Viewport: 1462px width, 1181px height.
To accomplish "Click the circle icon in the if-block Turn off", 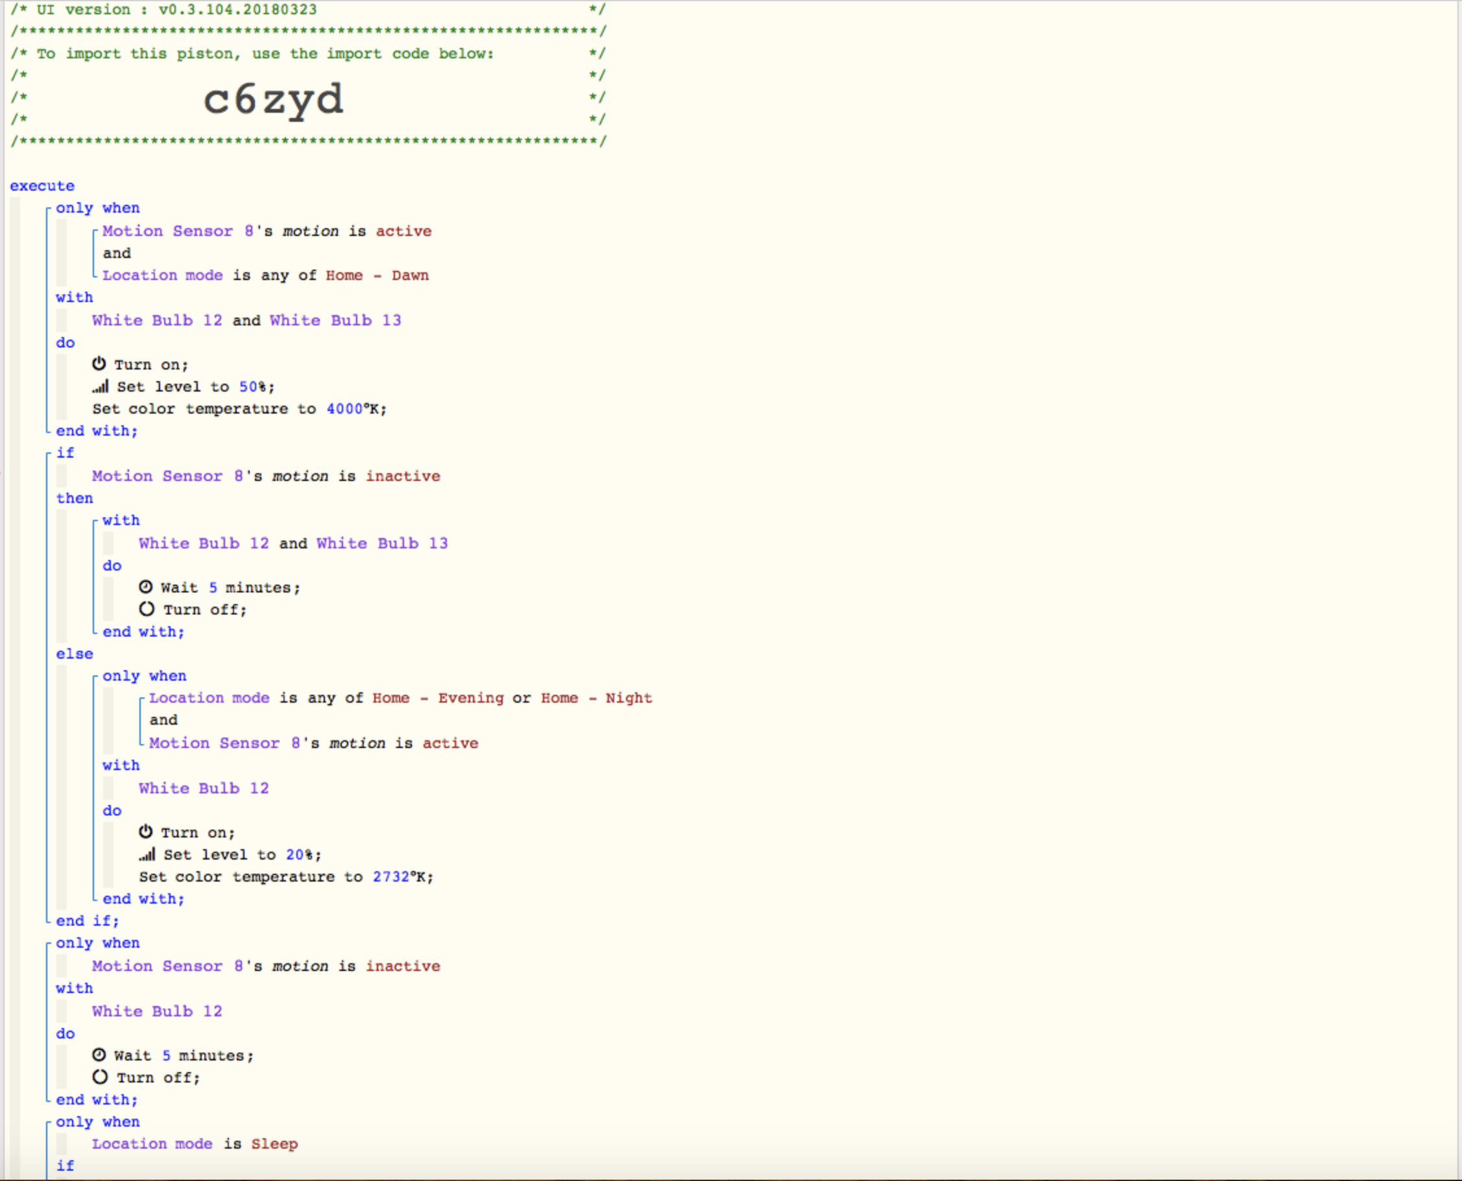I will 147,609.
